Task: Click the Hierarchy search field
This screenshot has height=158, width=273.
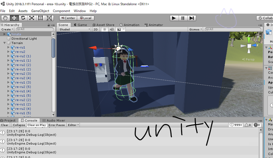Action: [x=35, y=29]
